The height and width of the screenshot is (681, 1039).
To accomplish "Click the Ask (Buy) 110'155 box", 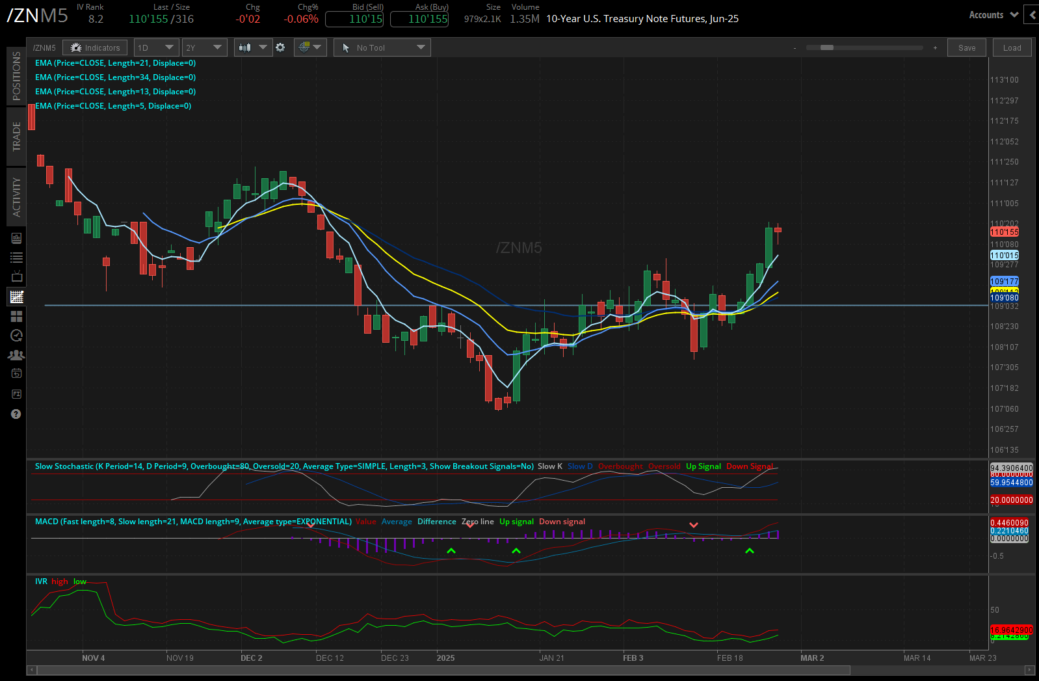I will (419, 19).
